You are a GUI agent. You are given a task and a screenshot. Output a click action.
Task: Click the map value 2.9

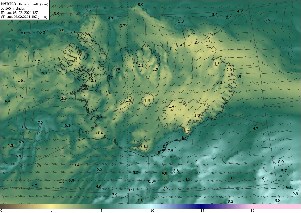tap(24, 56)
